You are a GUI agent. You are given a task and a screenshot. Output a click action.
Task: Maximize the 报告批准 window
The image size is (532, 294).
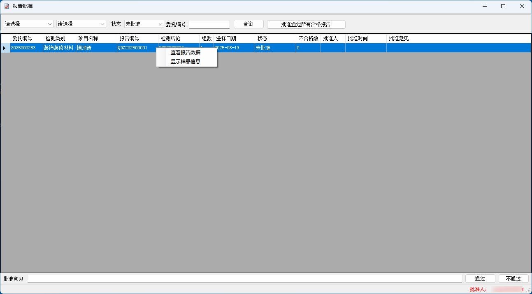point(503,6)
